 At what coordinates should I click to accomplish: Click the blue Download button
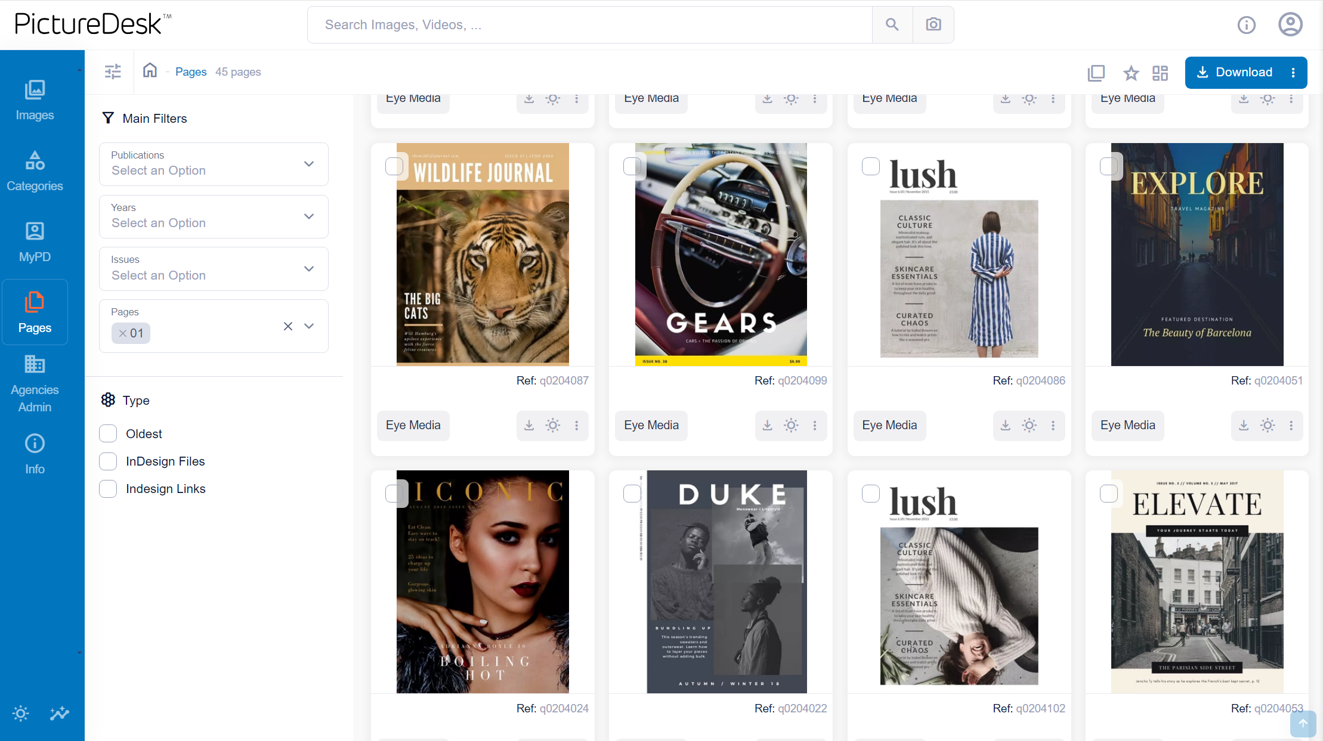[x=1235, y=72]
